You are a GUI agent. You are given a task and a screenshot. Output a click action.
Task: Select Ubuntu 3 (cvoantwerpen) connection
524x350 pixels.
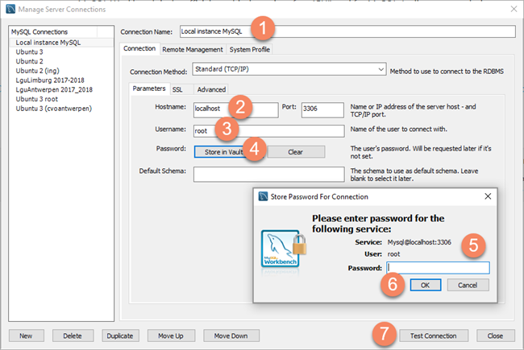[x=61, y=109]
